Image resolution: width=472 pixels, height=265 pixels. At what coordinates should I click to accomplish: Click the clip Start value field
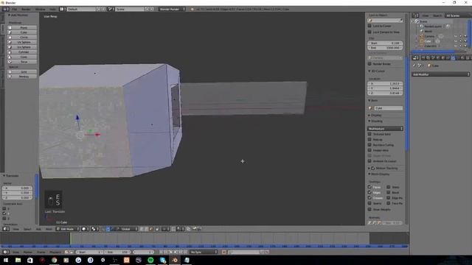pos(385,43)
